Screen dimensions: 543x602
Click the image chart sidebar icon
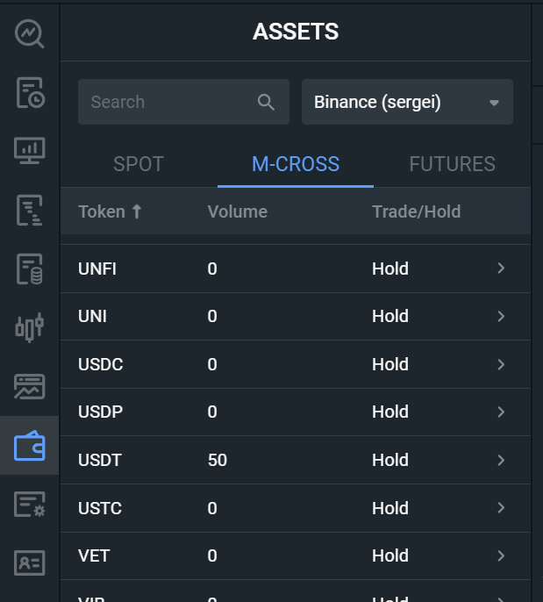[30, 387]
